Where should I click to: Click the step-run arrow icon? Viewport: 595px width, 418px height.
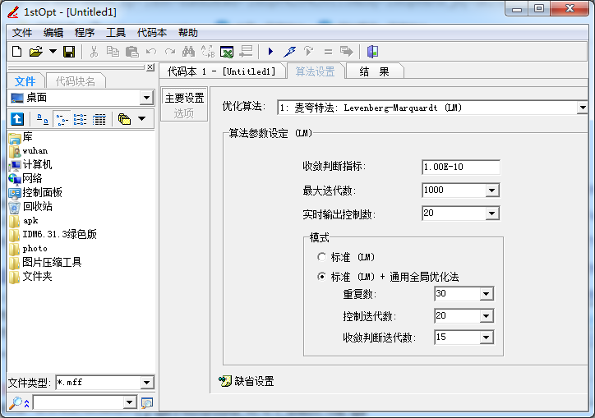coord(308,51)
